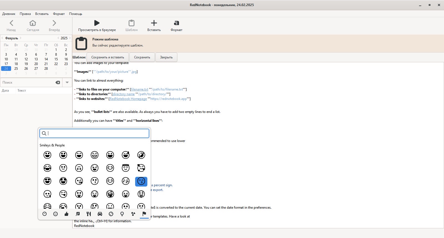Click the filename.txt link in editor

(140, 89)
